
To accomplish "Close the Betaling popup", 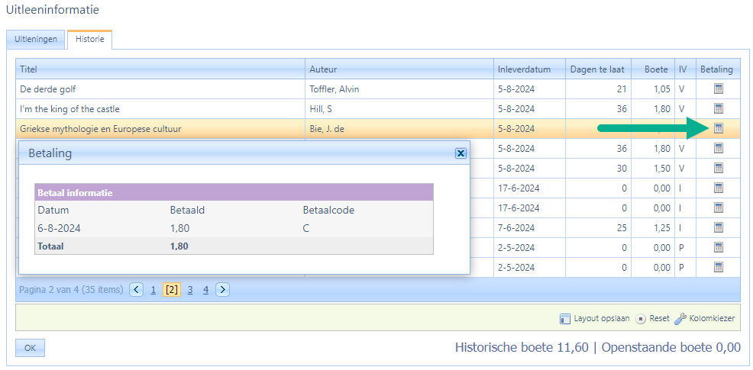I will pyautogui.click(x=461, y=153).
